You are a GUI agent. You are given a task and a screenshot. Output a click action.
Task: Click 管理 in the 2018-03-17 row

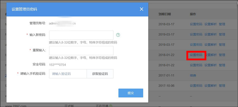coord(222,24)
